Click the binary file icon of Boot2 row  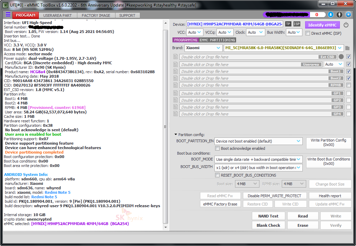(176, 78)
